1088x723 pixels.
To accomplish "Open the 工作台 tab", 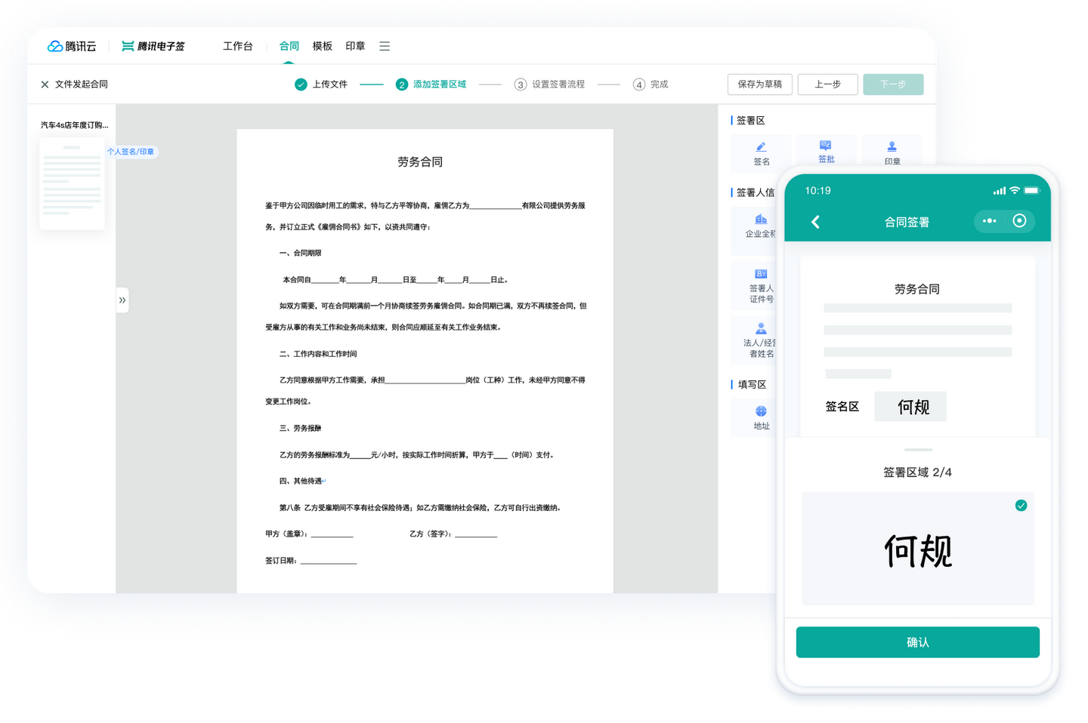I will pyautogui.click(x=237, y=46).
